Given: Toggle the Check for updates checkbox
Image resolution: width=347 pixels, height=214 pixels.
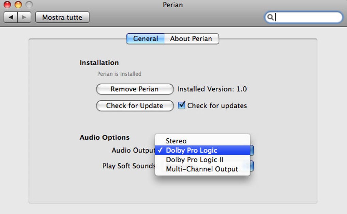Looking at the screenshot, I should coord(182,105).
